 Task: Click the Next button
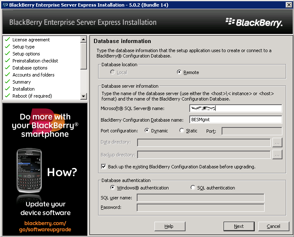239,226
